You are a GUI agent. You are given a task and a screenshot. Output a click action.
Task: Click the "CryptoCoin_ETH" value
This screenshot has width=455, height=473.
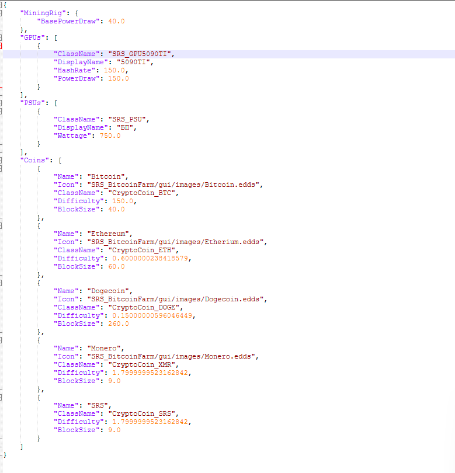pyautogui.click(x=141, y=250)
